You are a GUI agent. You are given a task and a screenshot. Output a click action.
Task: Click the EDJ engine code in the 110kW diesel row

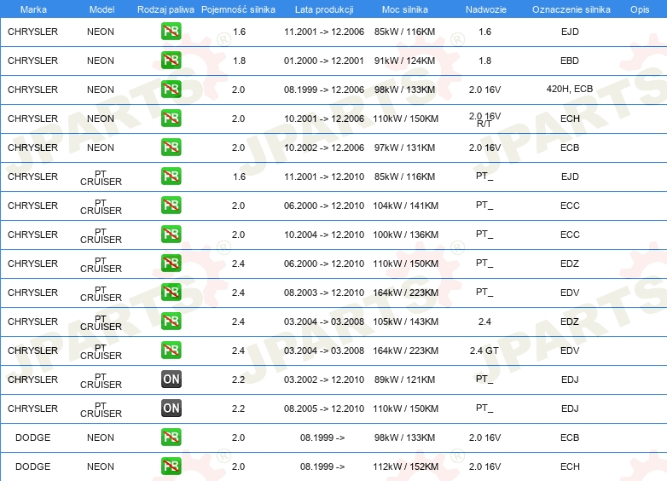(x=570, y=409)
